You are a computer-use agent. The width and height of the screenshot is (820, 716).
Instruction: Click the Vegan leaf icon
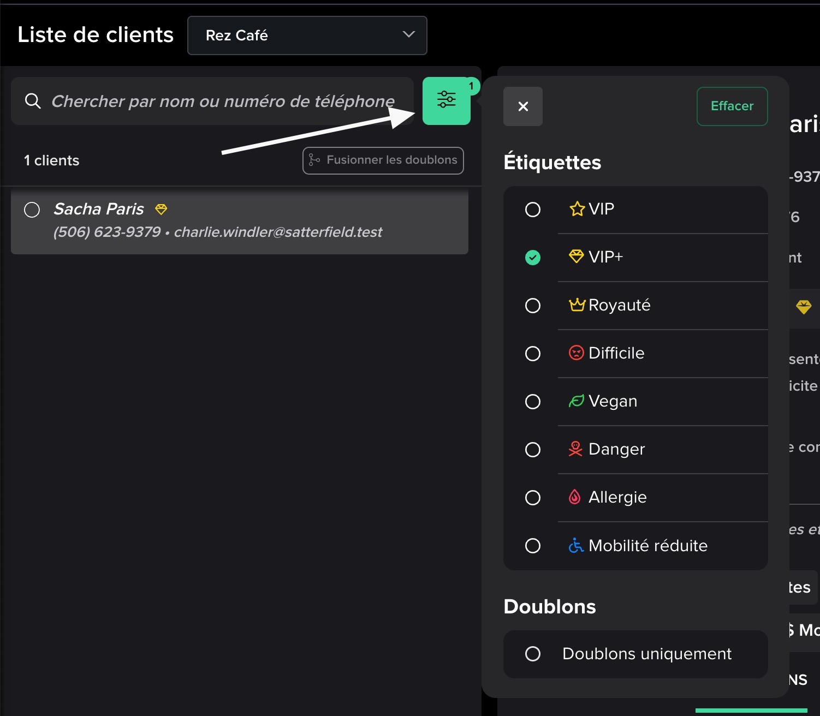click(x=576, y=401)
